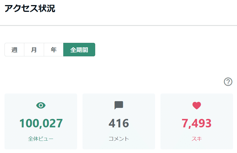Click the gap between views and comments cards

(80, 121)
